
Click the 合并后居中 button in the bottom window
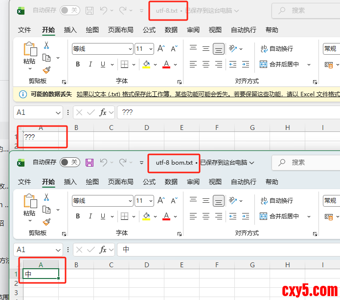279,216
